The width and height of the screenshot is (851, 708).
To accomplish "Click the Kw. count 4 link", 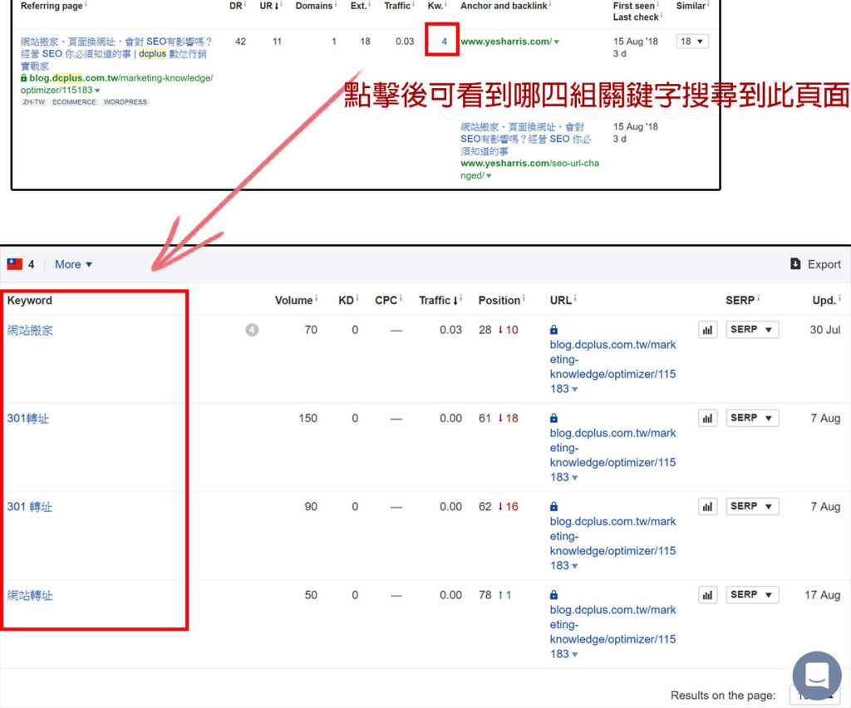I will click(444, 42).
